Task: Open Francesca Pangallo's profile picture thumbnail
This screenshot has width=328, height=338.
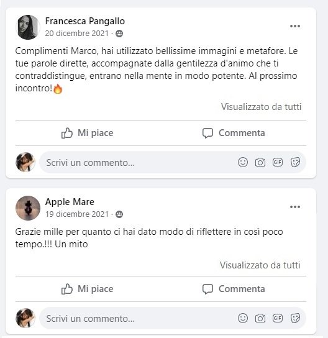Action: coord(28,27)
